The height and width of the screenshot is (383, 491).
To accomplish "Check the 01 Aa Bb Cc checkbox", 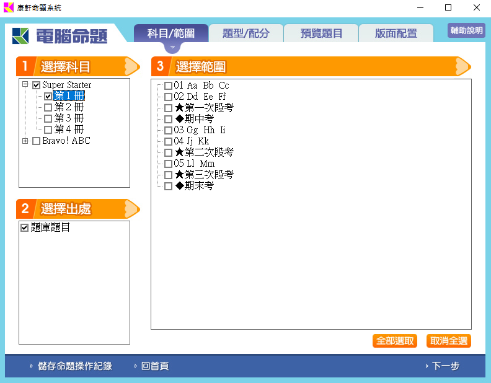I will pos(168,86).
